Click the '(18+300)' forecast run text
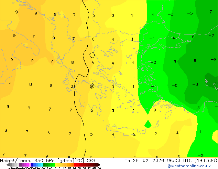Viewport: 218px width, 169px height. tap(206, 161)
